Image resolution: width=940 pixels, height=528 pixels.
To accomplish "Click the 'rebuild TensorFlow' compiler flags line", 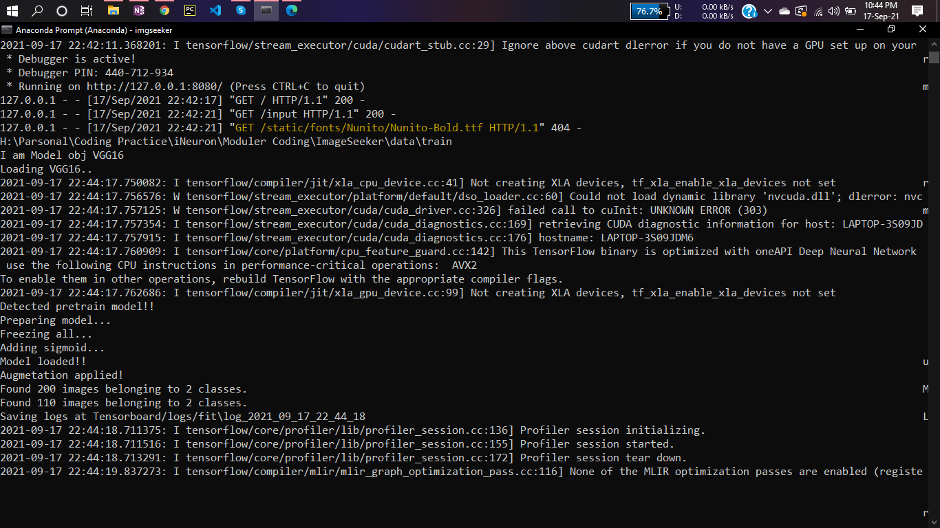I will point(281,279).
